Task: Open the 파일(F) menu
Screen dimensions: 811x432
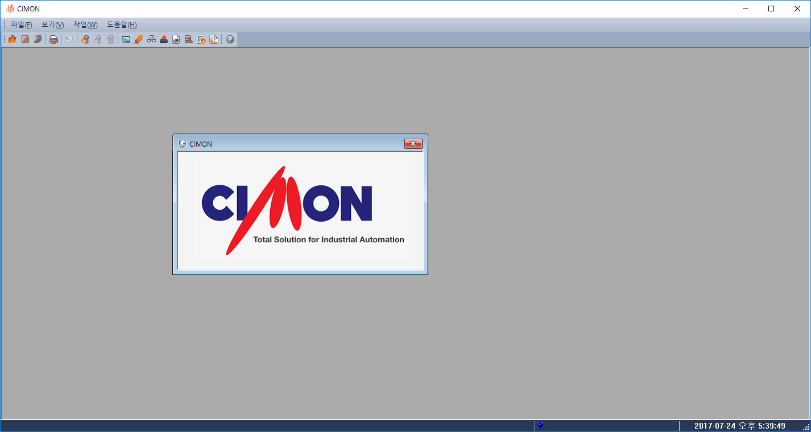Action: pos(21,25)
